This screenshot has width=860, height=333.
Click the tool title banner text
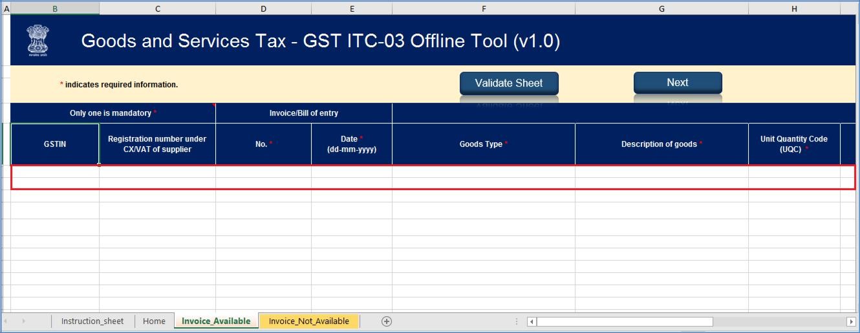pyautogui.click(x=321, y=41)
